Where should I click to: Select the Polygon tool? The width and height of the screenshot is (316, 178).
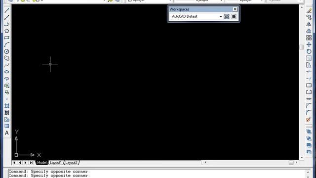6,31
